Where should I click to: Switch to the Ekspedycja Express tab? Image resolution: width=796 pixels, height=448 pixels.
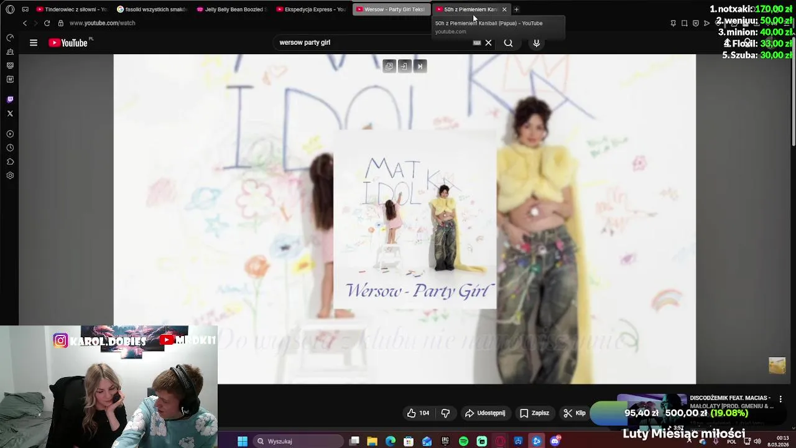point(312,9)
